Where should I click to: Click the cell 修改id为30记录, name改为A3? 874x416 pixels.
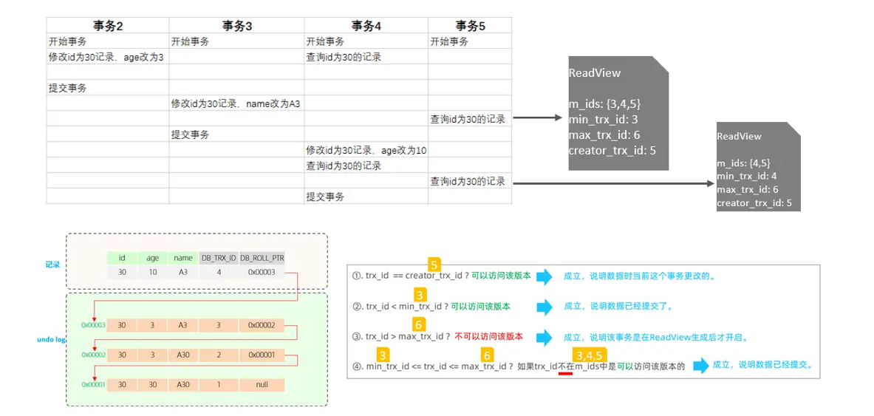(236, 103)
